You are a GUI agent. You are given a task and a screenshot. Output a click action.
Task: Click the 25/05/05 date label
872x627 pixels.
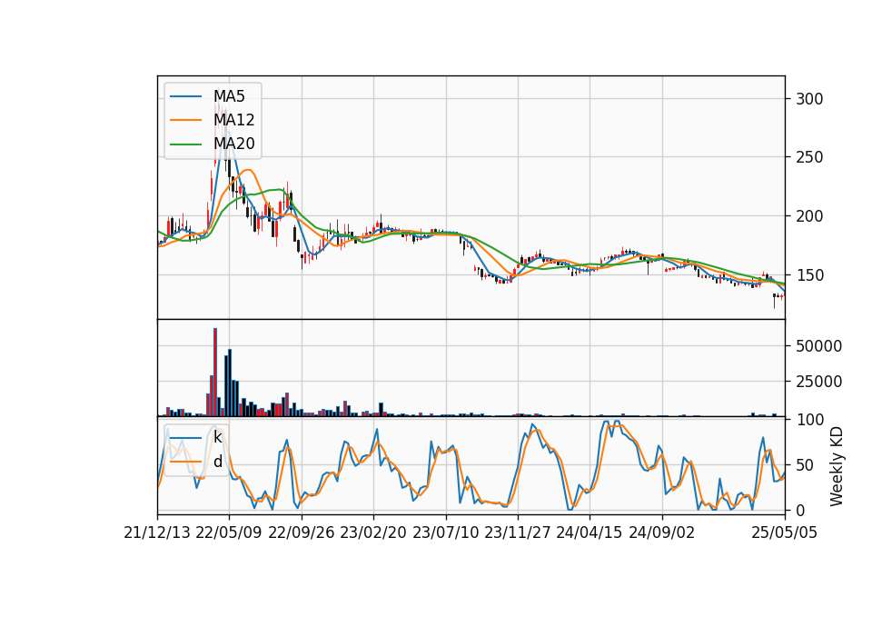coord(784,532)
